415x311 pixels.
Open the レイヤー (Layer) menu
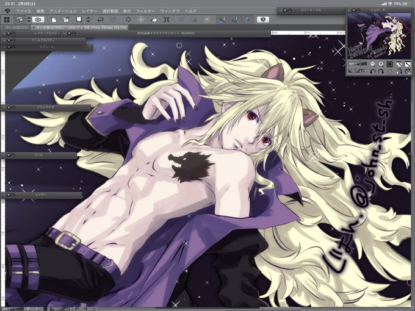point(90,11)
